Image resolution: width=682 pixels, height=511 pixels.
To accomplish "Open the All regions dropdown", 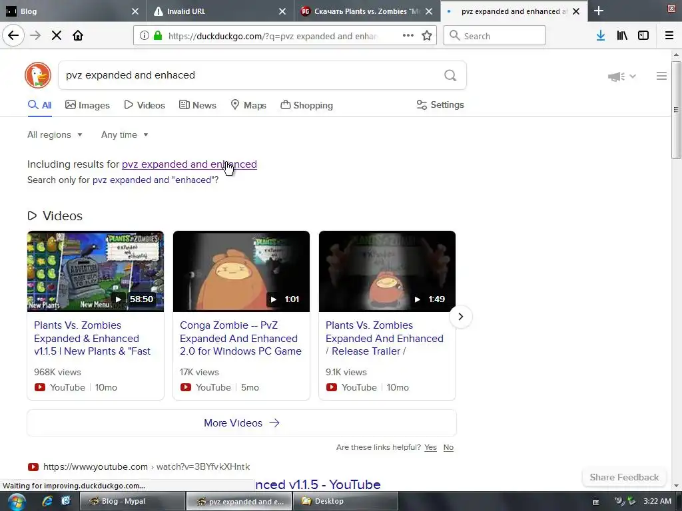I will [55, 134].
